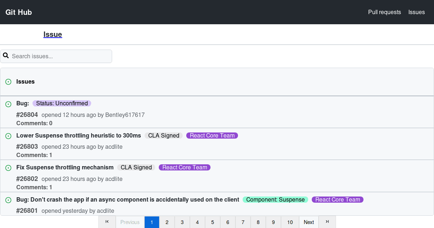
Task: Click 'Comments: 0' under issue #26804
Action: [34, 123]
